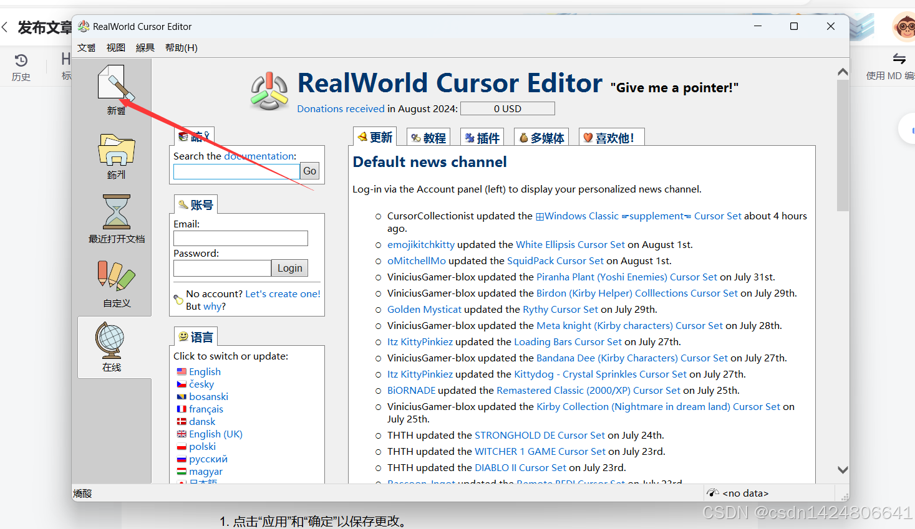Open Kittydog - Crystal Sprinkles Cursor Set
The width and height of the screenshot is (915, 529).
click(600, 374)
